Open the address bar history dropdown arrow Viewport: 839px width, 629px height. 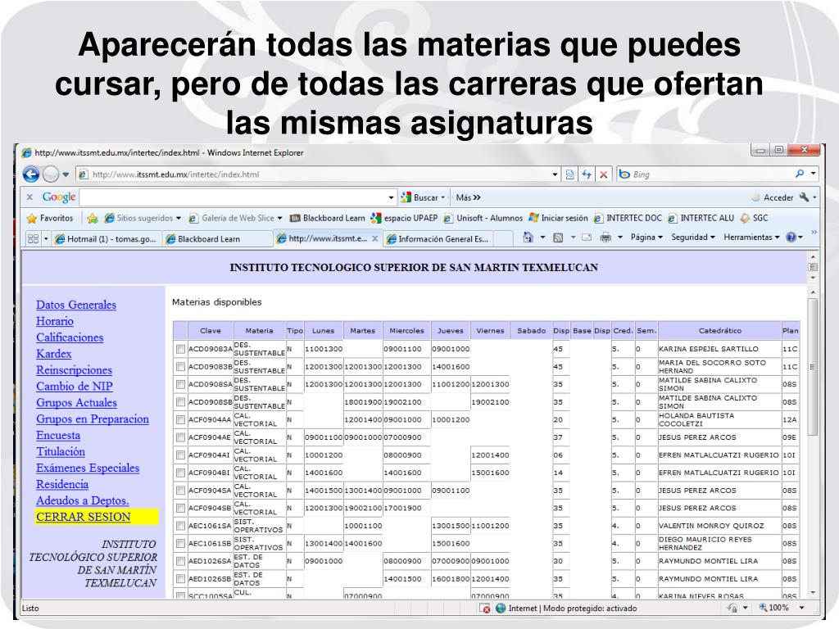click(x=555, y=174)
